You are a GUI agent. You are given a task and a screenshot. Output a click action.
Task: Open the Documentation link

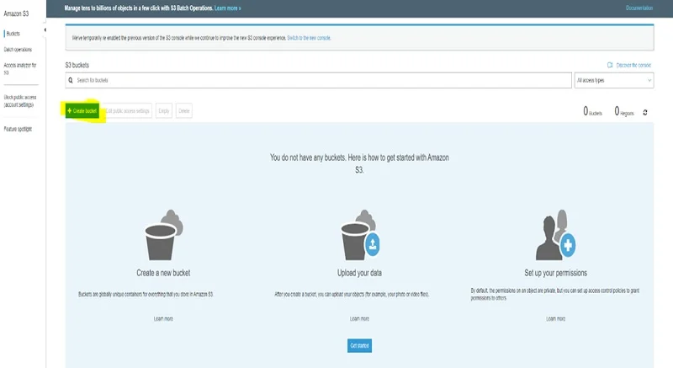[x=639, y=8]
